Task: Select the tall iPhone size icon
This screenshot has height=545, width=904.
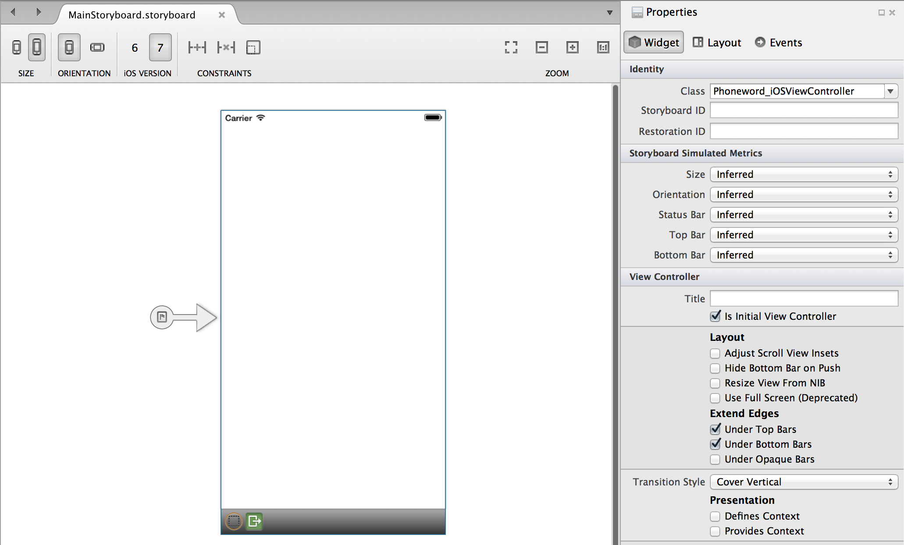Action: [37, 47]
